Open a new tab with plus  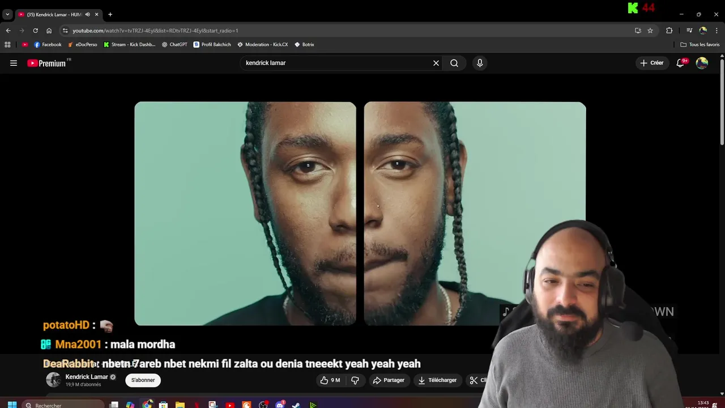110,14
